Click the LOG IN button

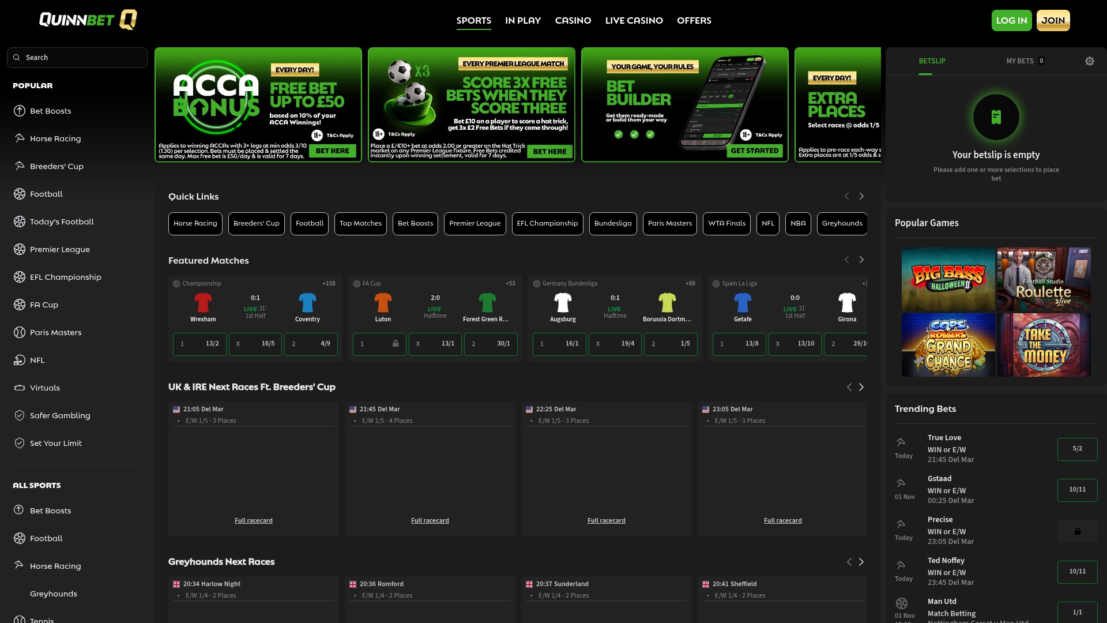coord(1011,21)
